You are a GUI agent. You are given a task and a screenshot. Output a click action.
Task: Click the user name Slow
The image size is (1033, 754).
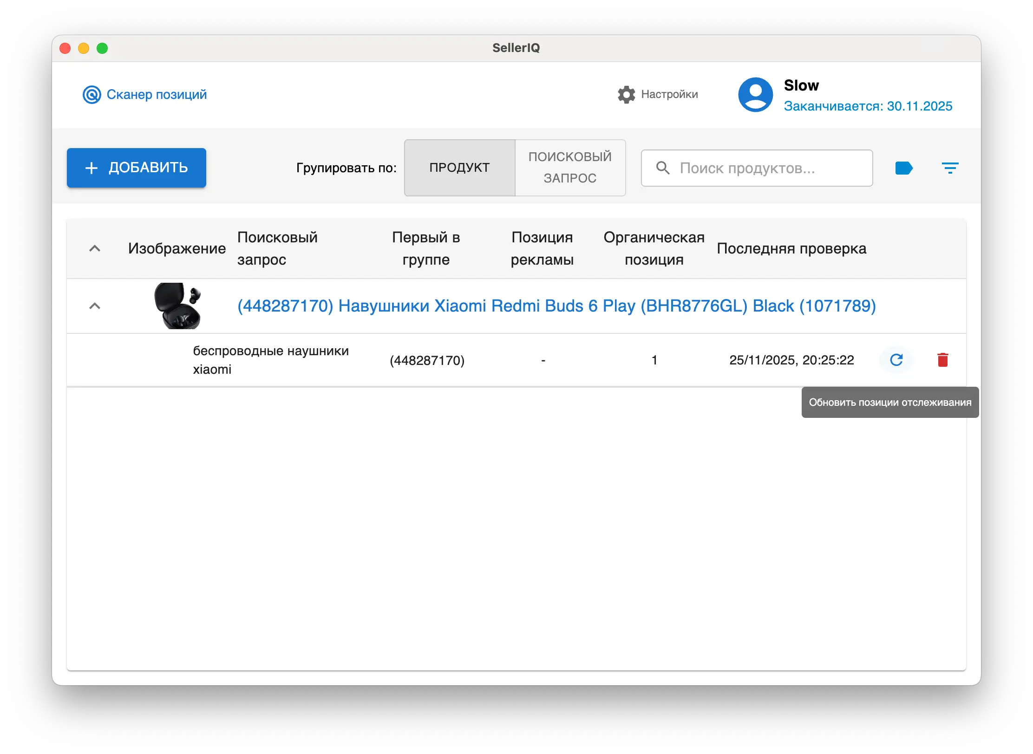point(801,85)
